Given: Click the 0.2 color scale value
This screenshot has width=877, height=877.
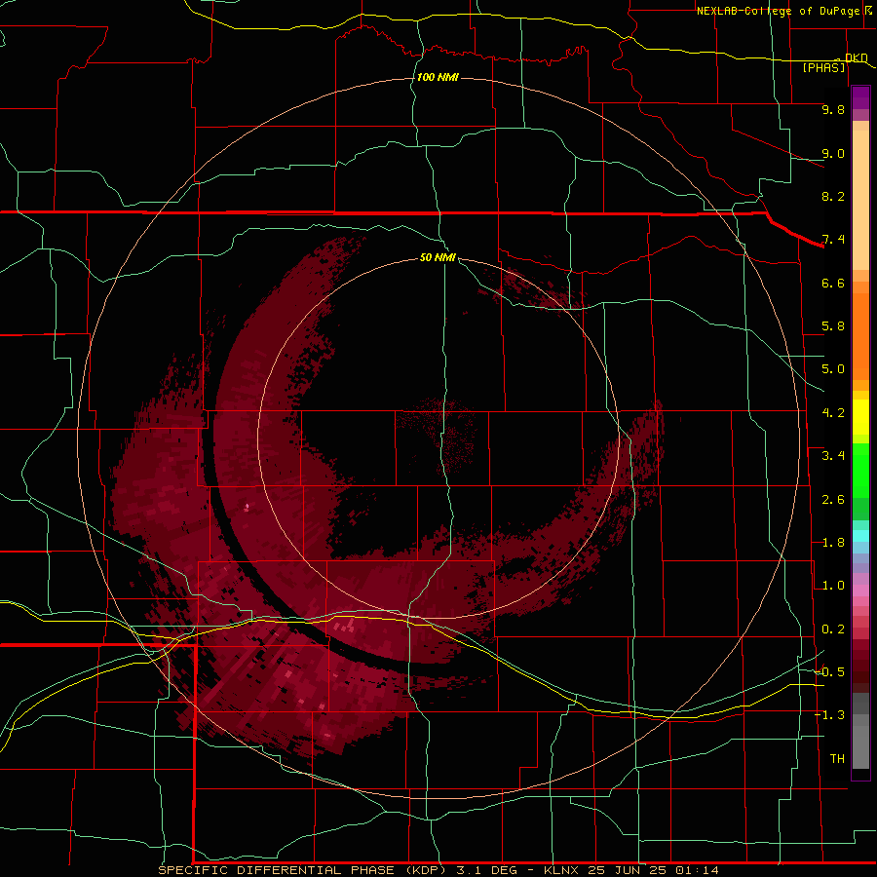Looking at the screenshot, I should click(x=833, y=629).
